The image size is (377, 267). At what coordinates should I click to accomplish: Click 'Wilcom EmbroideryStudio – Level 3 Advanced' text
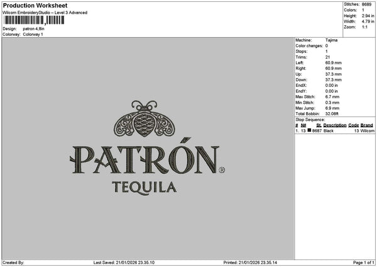[45, 13]
